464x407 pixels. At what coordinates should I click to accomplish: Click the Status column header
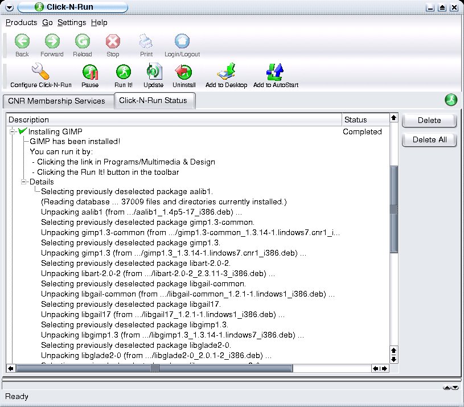pos(366,120)
